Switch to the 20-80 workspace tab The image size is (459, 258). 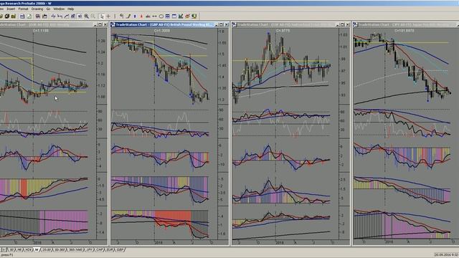(x=47, y=250)
